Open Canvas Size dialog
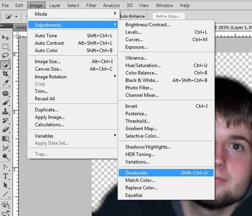 pyautogui.click(x=73, y=69)
